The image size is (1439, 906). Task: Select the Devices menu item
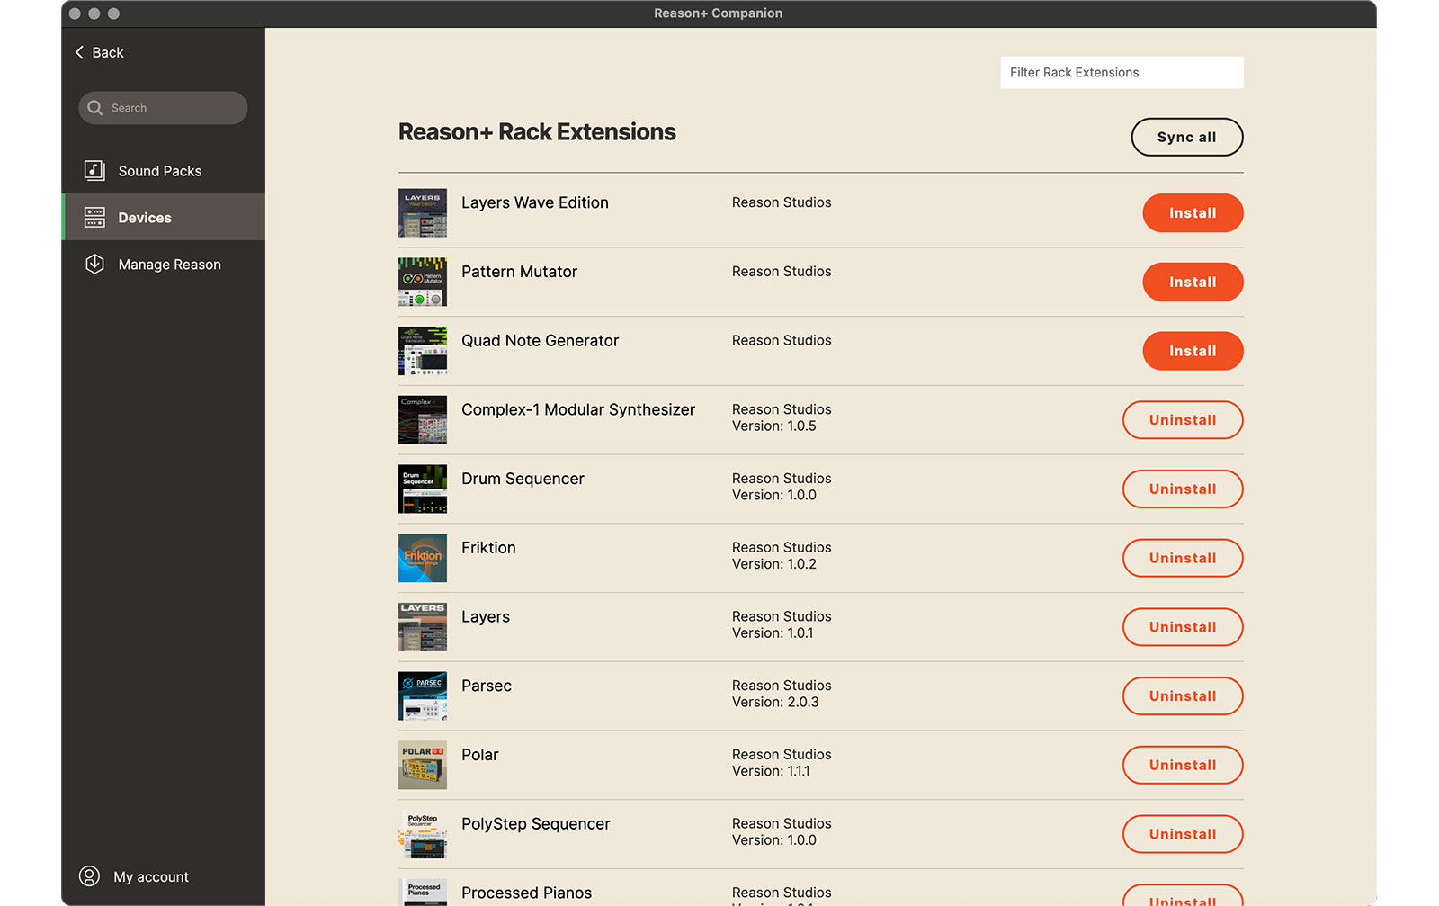pyautogui.click(x=163, y=217)
